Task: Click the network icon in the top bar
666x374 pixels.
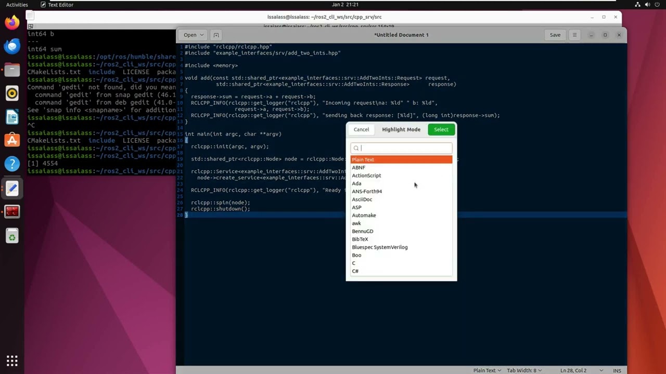Action: pos(638,4)
